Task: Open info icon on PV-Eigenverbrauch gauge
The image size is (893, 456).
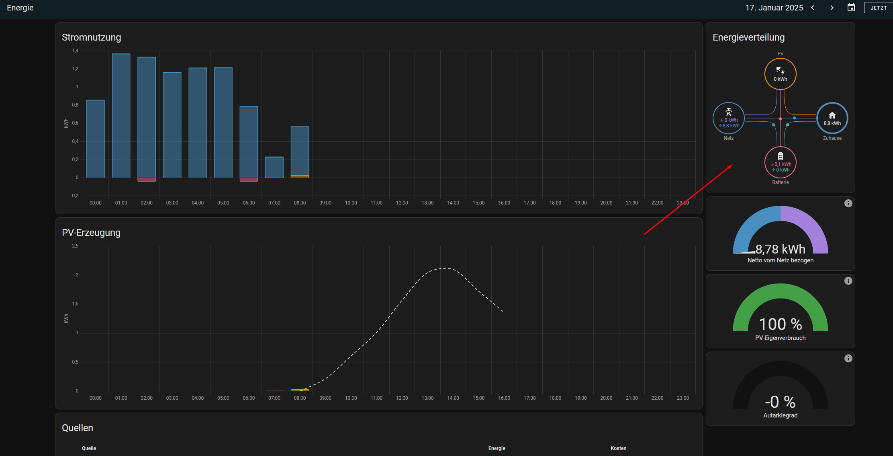Action: tap(848, 281)
